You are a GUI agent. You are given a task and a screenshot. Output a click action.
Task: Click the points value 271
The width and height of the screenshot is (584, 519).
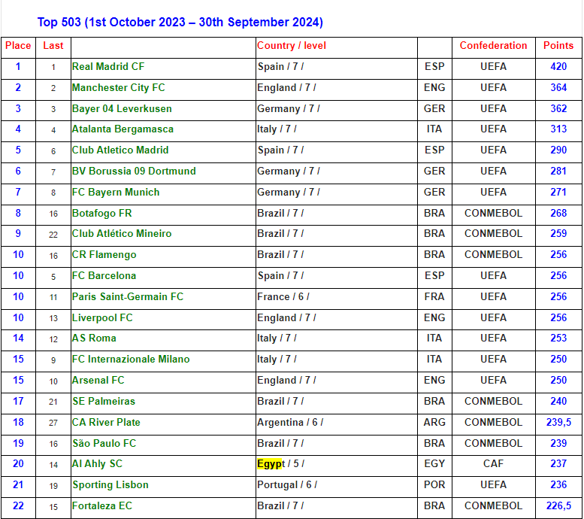click(x=558, y=193)
